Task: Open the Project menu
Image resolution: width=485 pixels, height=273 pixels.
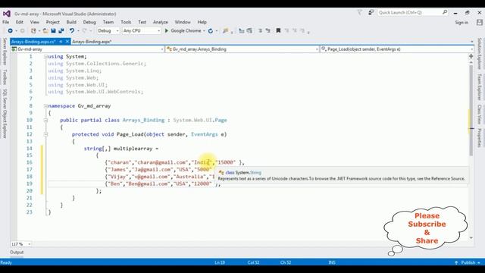Action: 52,22
